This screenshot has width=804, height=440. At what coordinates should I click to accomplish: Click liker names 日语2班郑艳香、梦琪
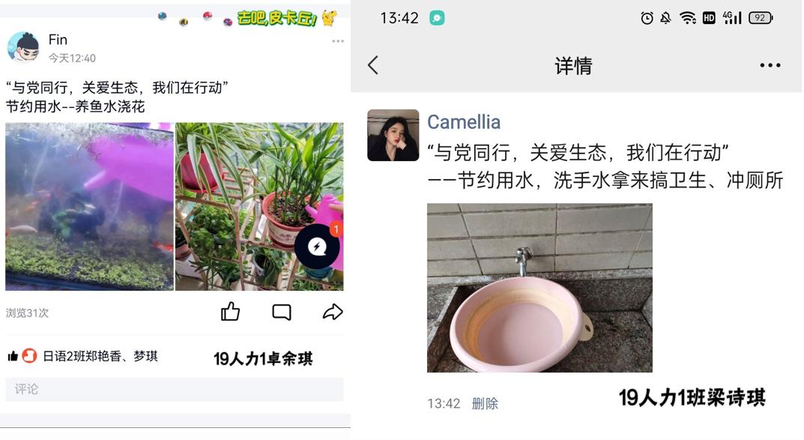[100, 356]
